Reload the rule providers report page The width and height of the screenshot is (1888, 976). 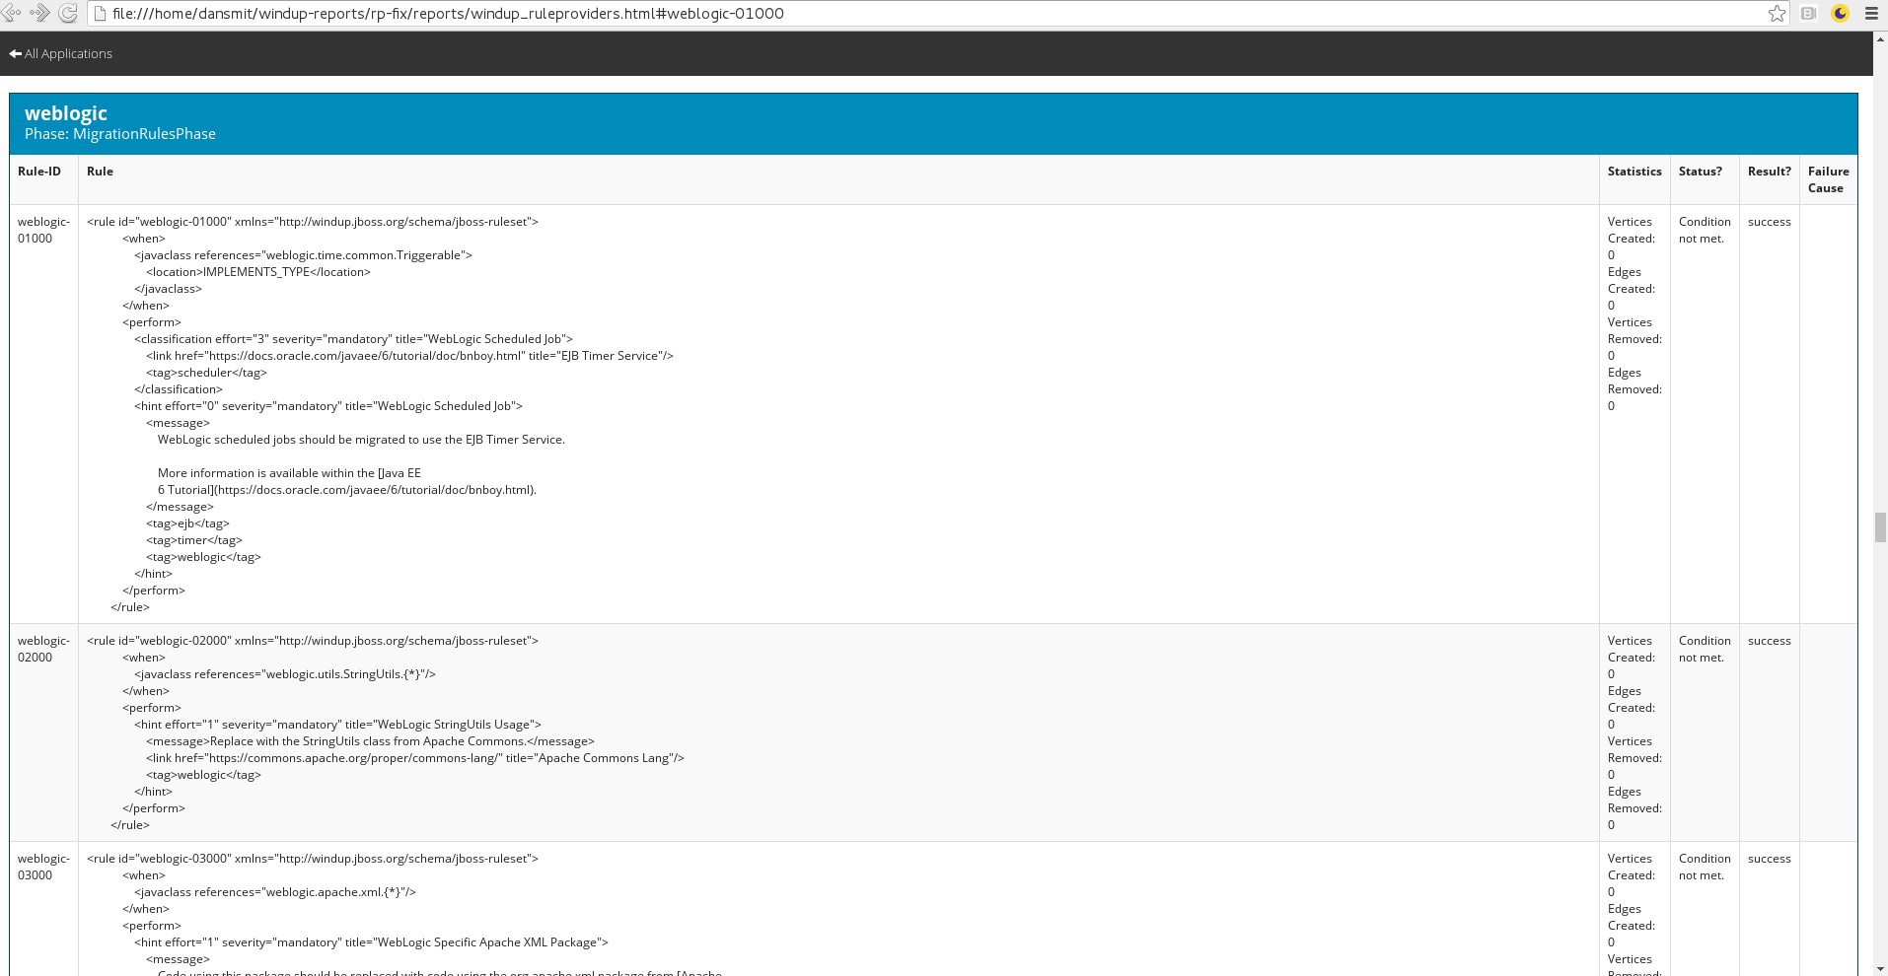68,13
